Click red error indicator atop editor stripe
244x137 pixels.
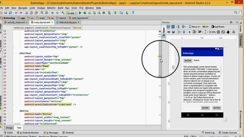coord(160,31)
